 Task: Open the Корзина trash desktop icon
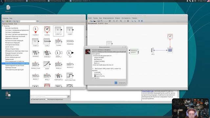(x=8, y=9)
